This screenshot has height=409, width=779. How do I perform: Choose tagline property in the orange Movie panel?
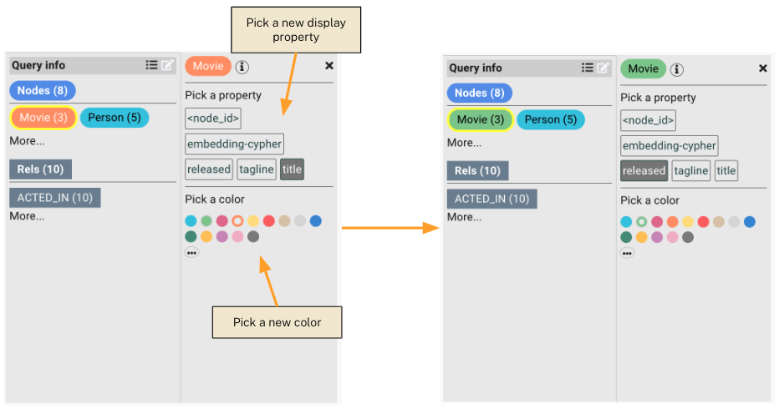(x=257, y=169)
